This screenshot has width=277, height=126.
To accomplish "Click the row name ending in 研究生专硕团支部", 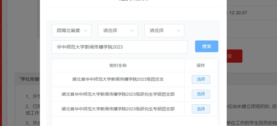I will pos(118,109).
